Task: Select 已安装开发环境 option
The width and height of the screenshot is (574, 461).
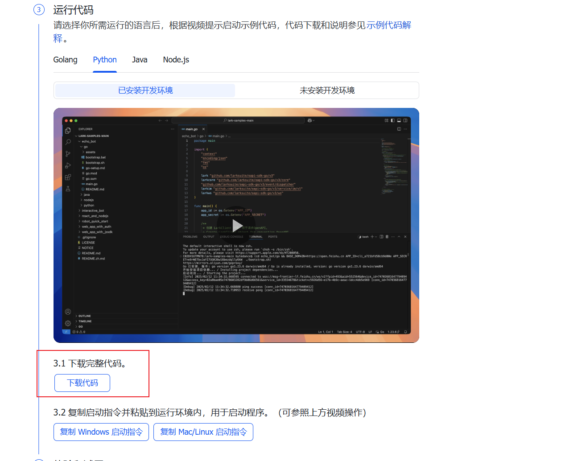Action: 145,91
